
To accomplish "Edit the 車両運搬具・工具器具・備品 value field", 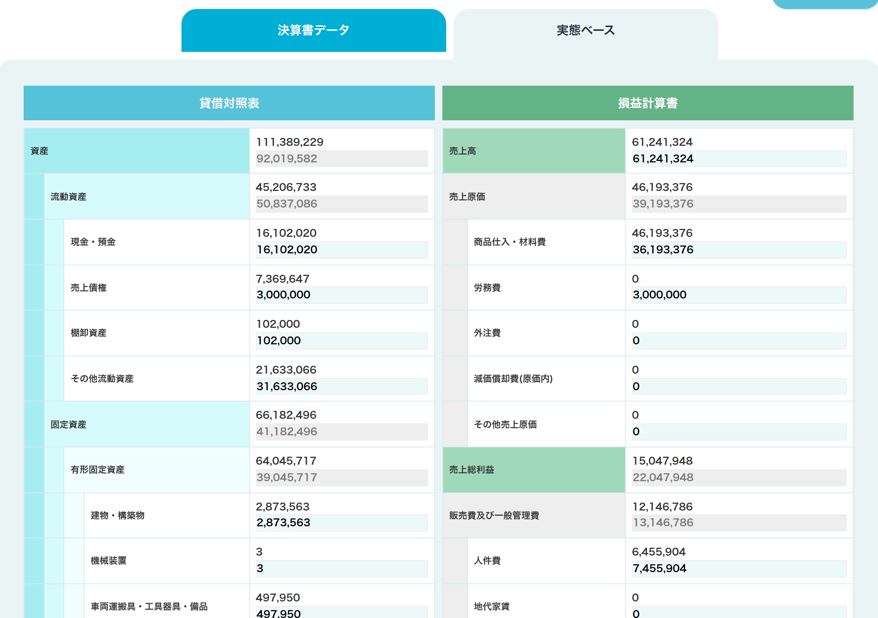I will click(342, 612).
